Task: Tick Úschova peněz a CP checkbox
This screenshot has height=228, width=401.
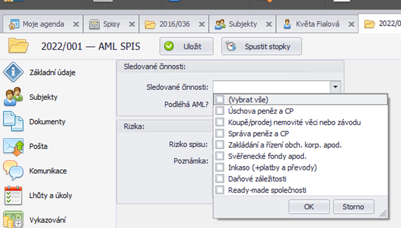Action: 220,111
